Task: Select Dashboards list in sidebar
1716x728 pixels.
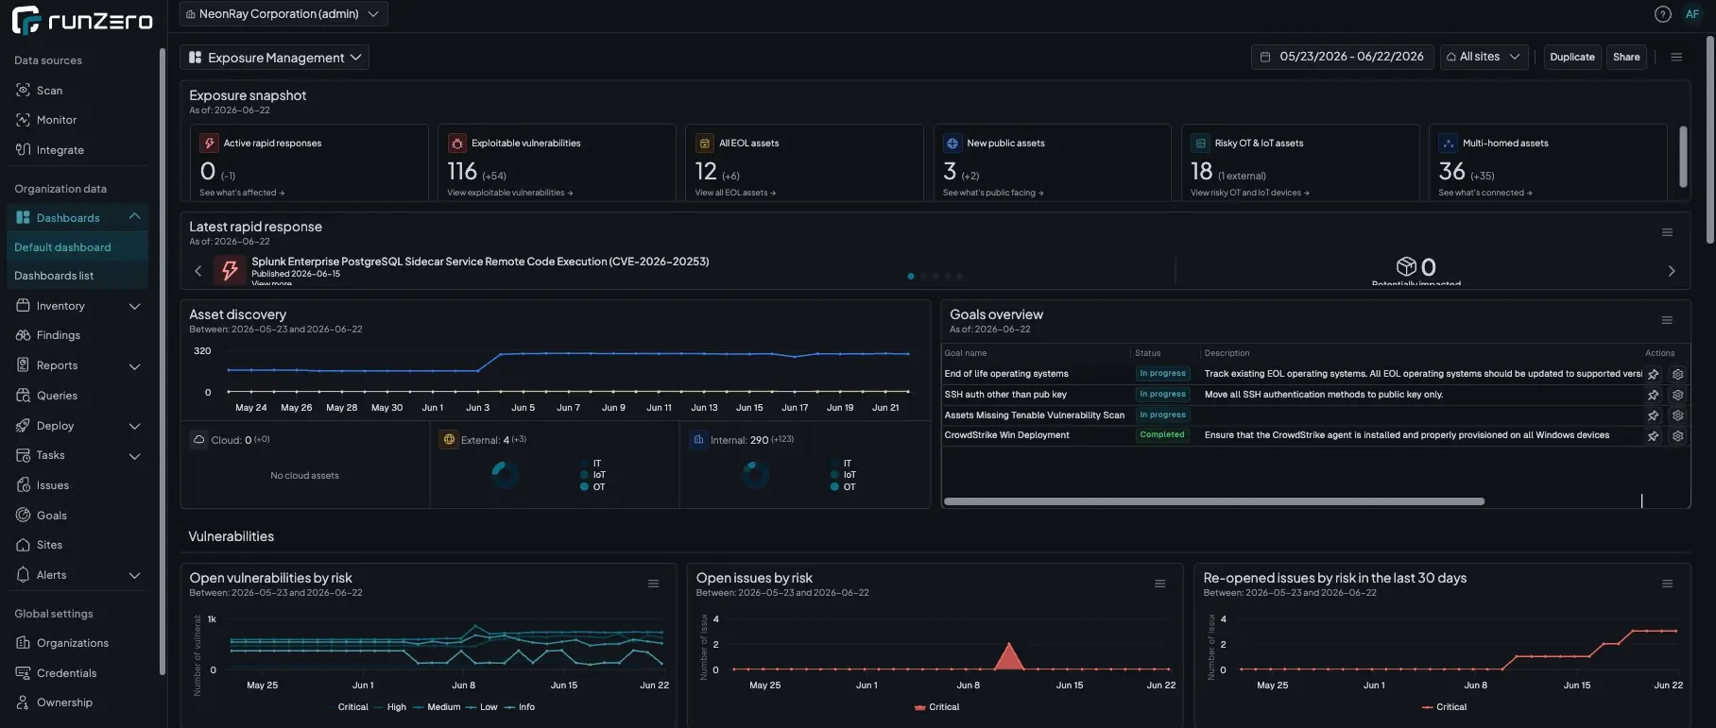Action: [x=77, y=276]
